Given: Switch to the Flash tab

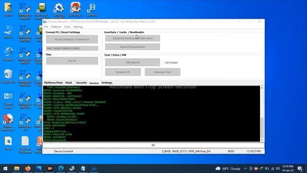Looking at the screenshot, I should 69,83.
